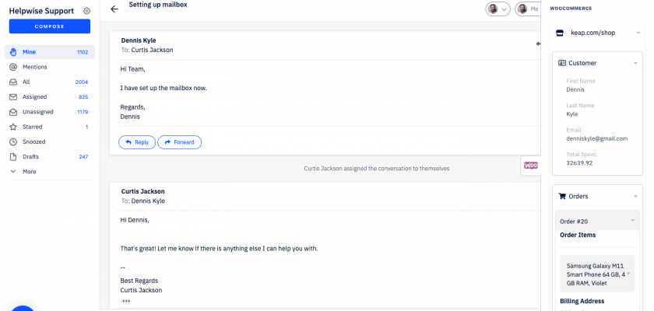Open the Assigned conversations list
This screenshot has width=654, height=311.
pyautogui.click(x=35, y=97)
